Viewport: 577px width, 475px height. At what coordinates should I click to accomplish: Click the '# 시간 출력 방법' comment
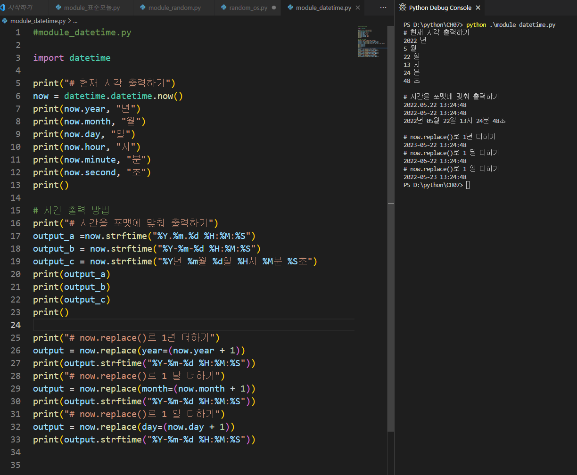(71, 211)
